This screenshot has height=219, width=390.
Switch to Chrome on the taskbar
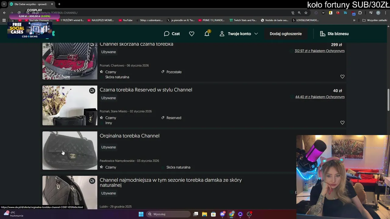point(232,214)
